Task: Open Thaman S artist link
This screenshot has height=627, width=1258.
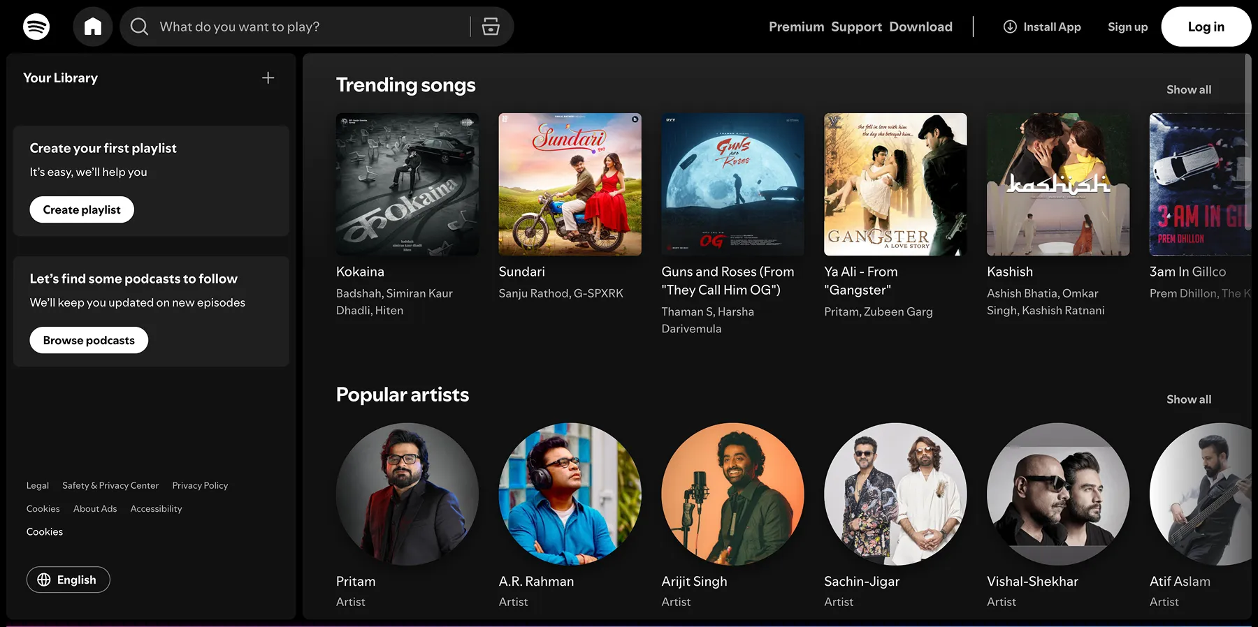Action: pos(687,311)
